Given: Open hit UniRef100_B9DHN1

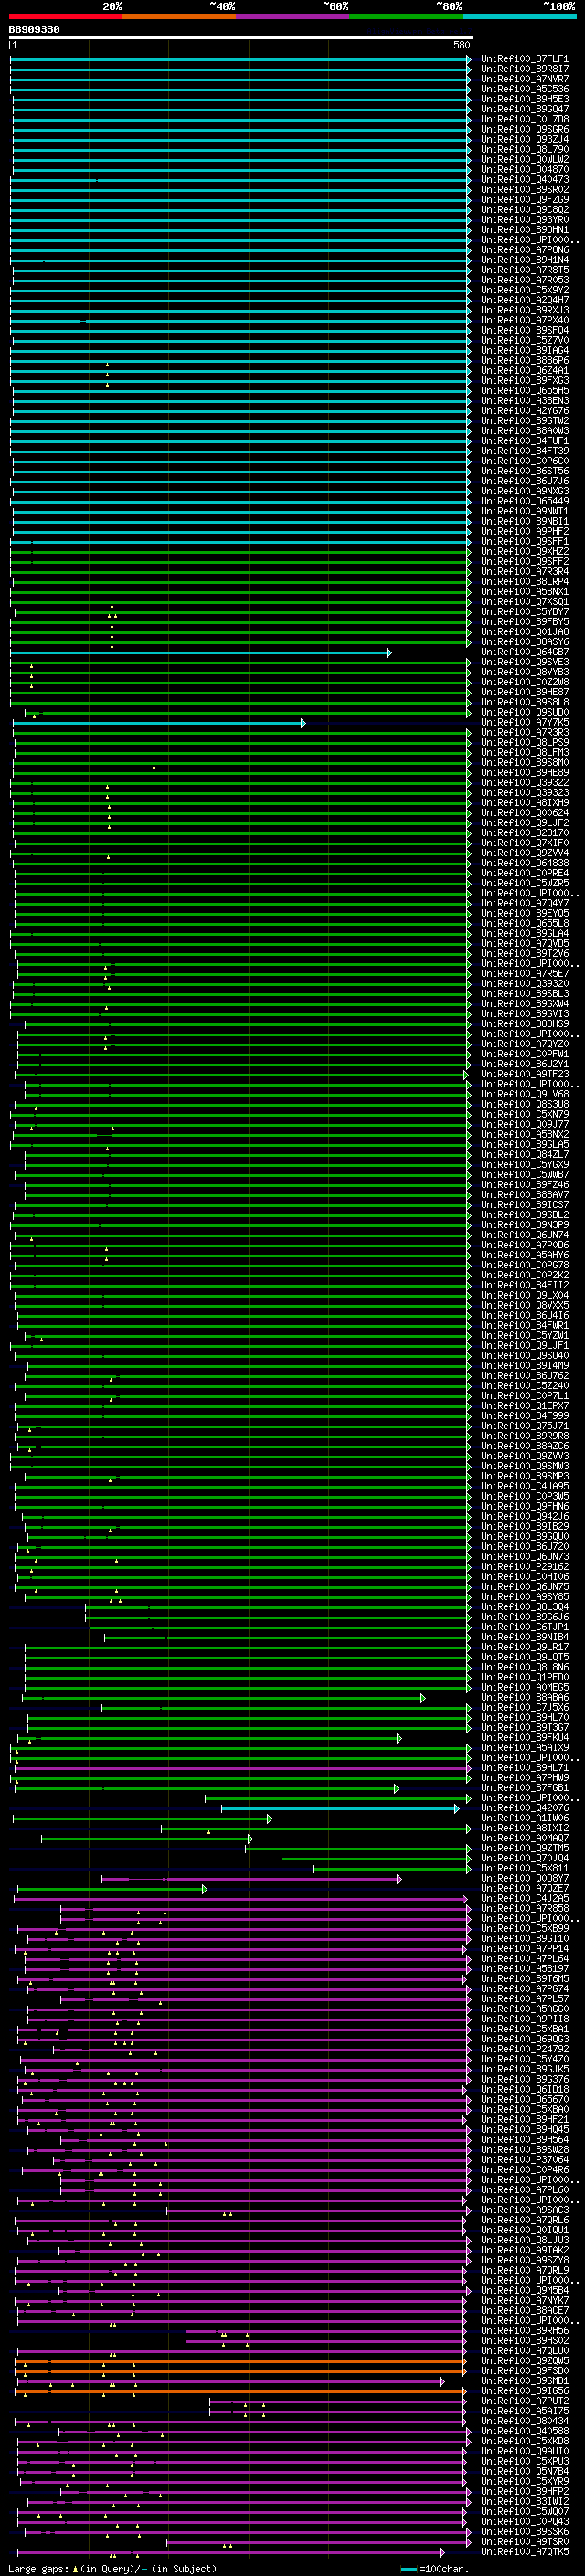Looking at the screenshot, I should [x=524, y=230].
